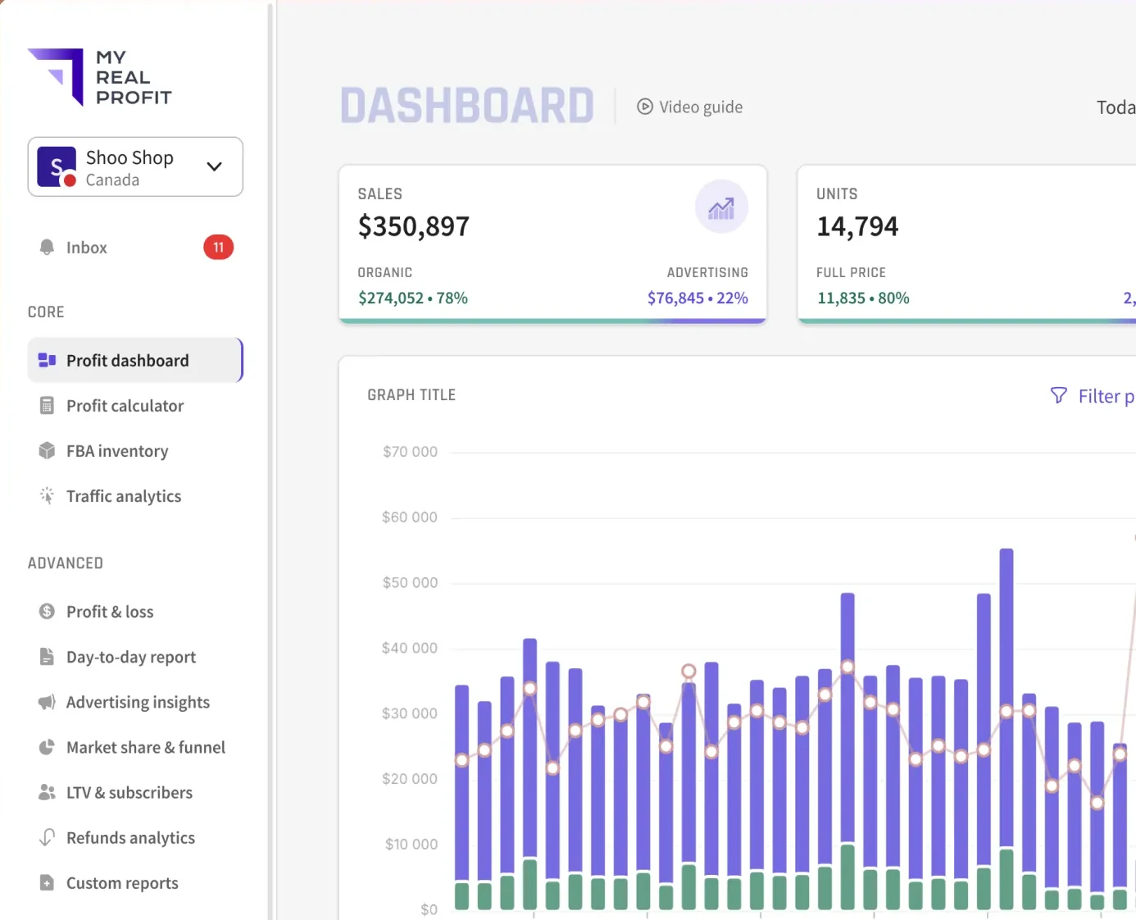Go to Profit dashboard menu item
The height and width of the screenshot is (920, 1136).
[x=135, y=360]
